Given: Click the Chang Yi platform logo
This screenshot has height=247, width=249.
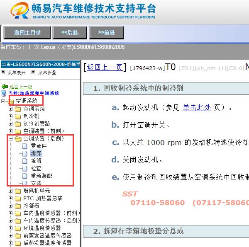Looking at the screenshot, I should (x=20, y=10).
